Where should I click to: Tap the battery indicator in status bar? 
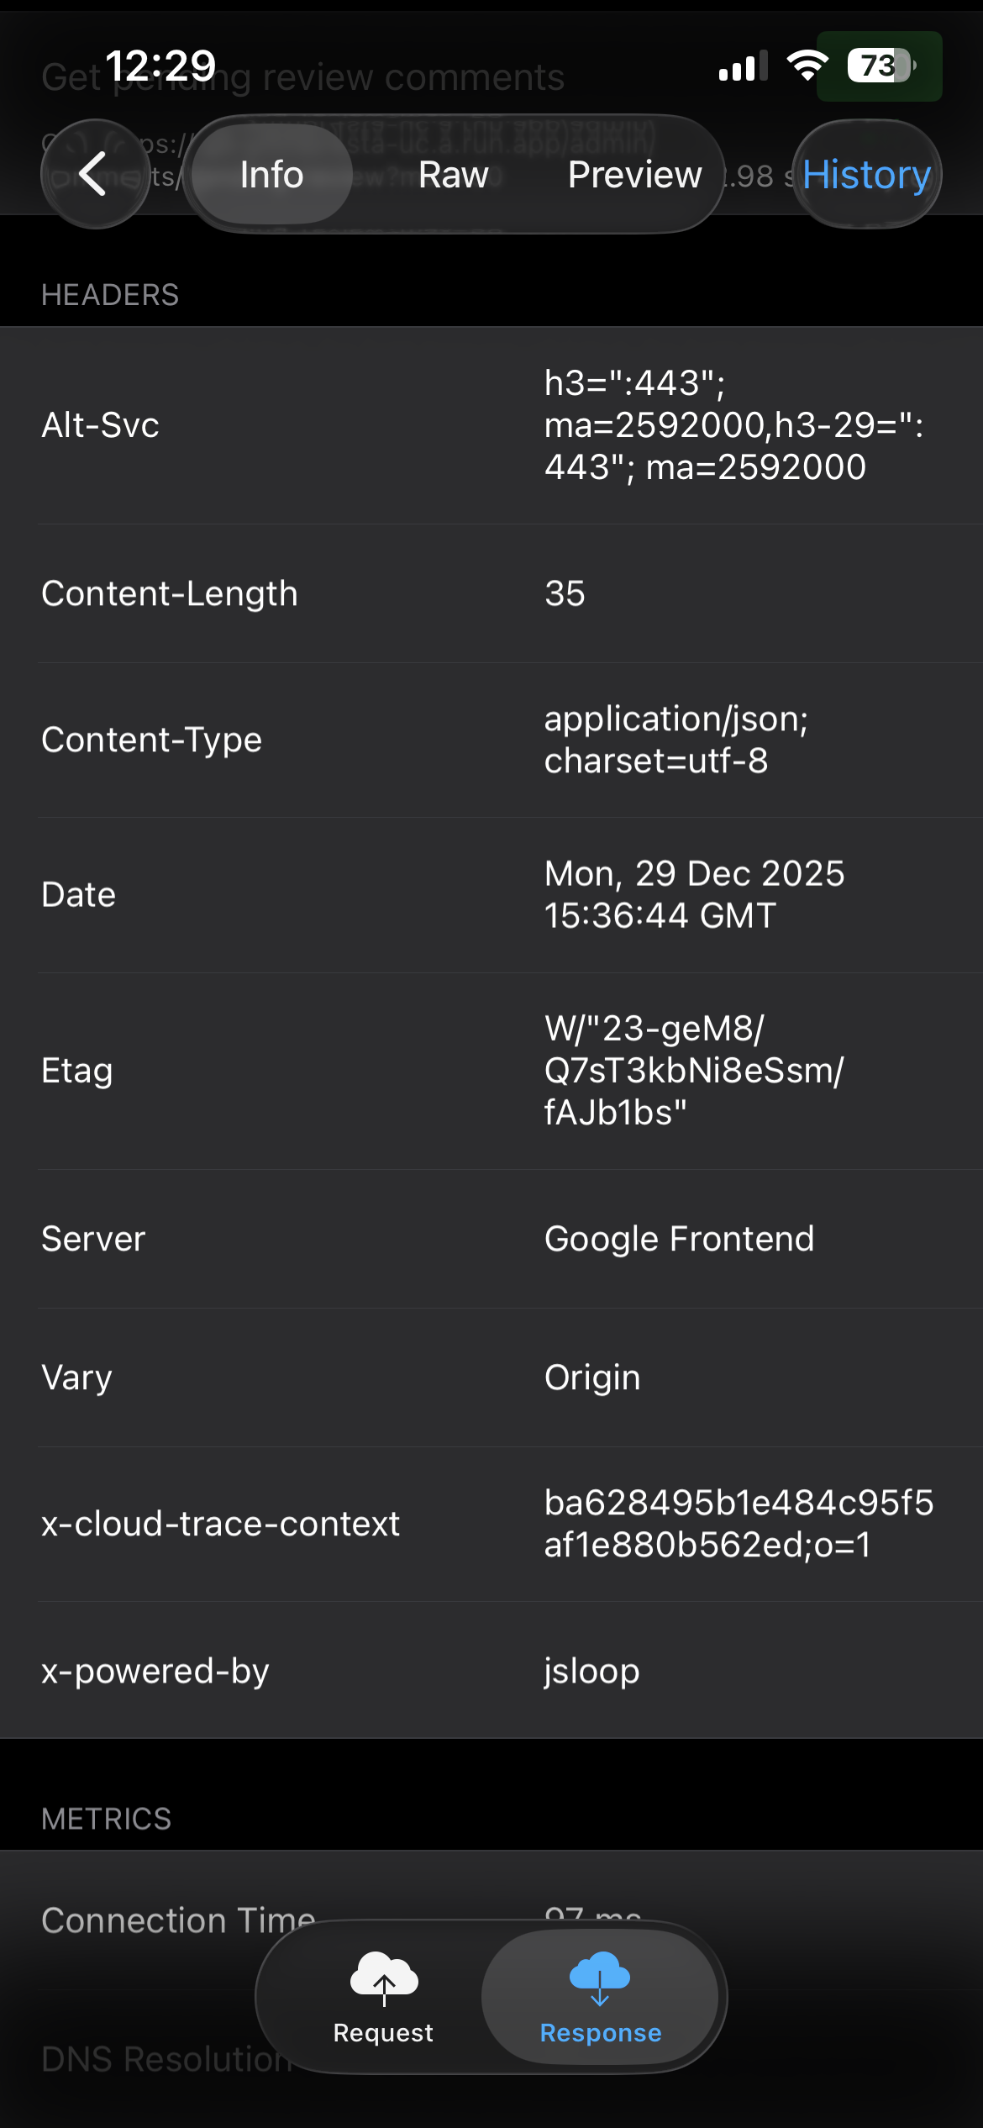[x=880, y=66]
